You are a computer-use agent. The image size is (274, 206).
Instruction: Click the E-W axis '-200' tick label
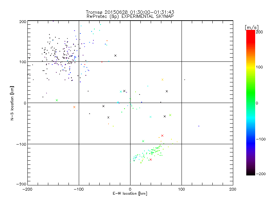27,189
